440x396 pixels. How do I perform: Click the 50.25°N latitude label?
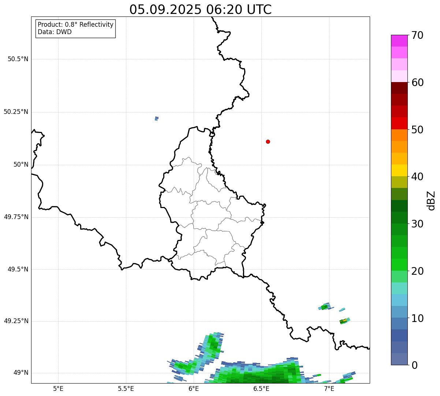16,112
